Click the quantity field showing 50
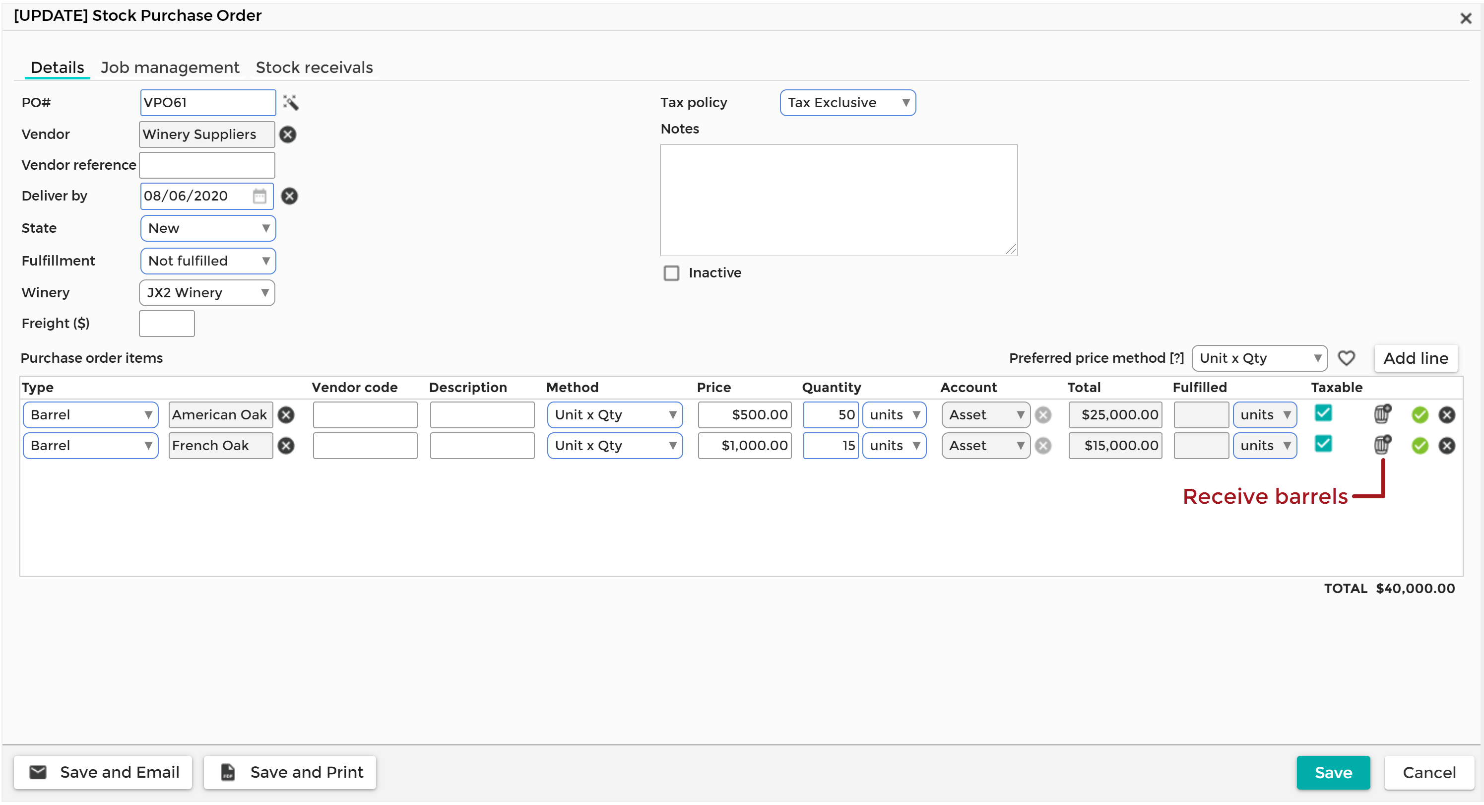 (x=830, y=415)
